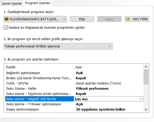Click the settings list vertical scrollbar thumb
The image size is (154, 122).
point(146,77)
